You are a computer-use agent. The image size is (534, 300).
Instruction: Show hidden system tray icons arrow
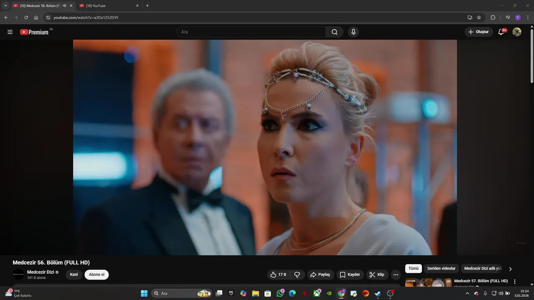pos(467,293)
